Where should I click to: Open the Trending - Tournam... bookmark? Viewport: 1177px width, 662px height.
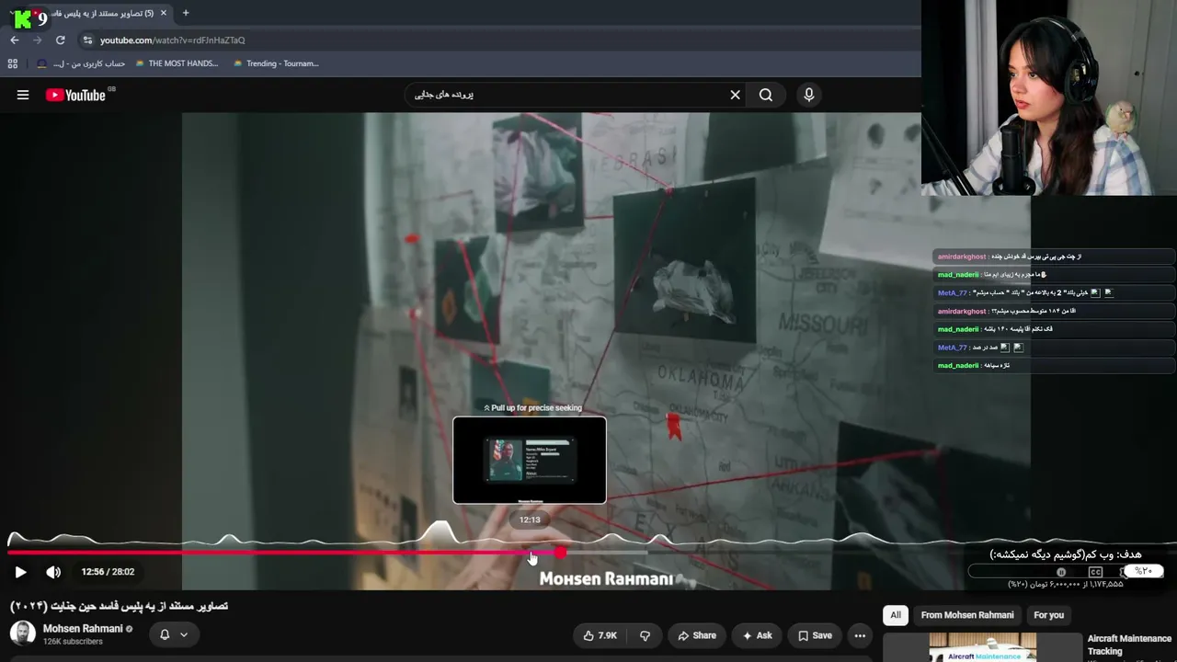click(276, 63)
